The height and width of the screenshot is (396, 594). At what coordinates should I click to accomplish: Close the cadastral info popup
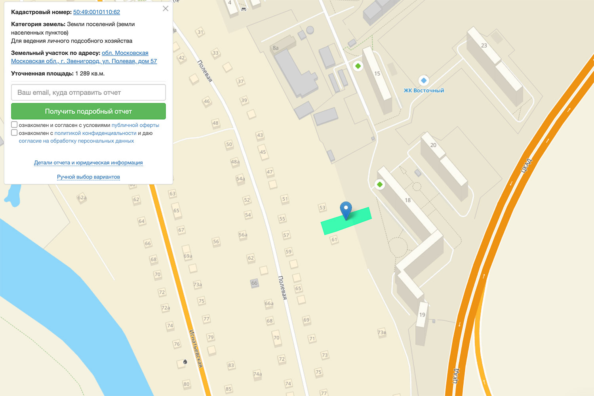point(166,9)
